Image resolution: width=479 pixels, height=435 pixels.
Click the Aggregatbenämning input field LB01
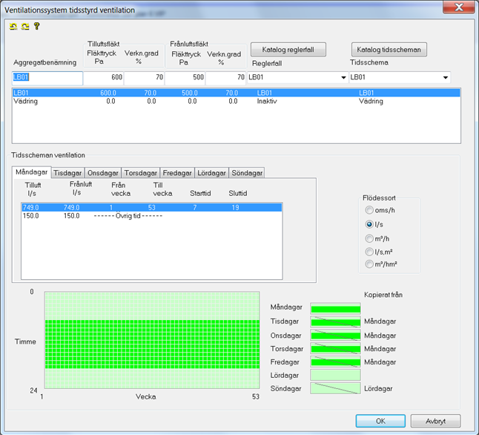pyautogui.click(x=47, y=78)
